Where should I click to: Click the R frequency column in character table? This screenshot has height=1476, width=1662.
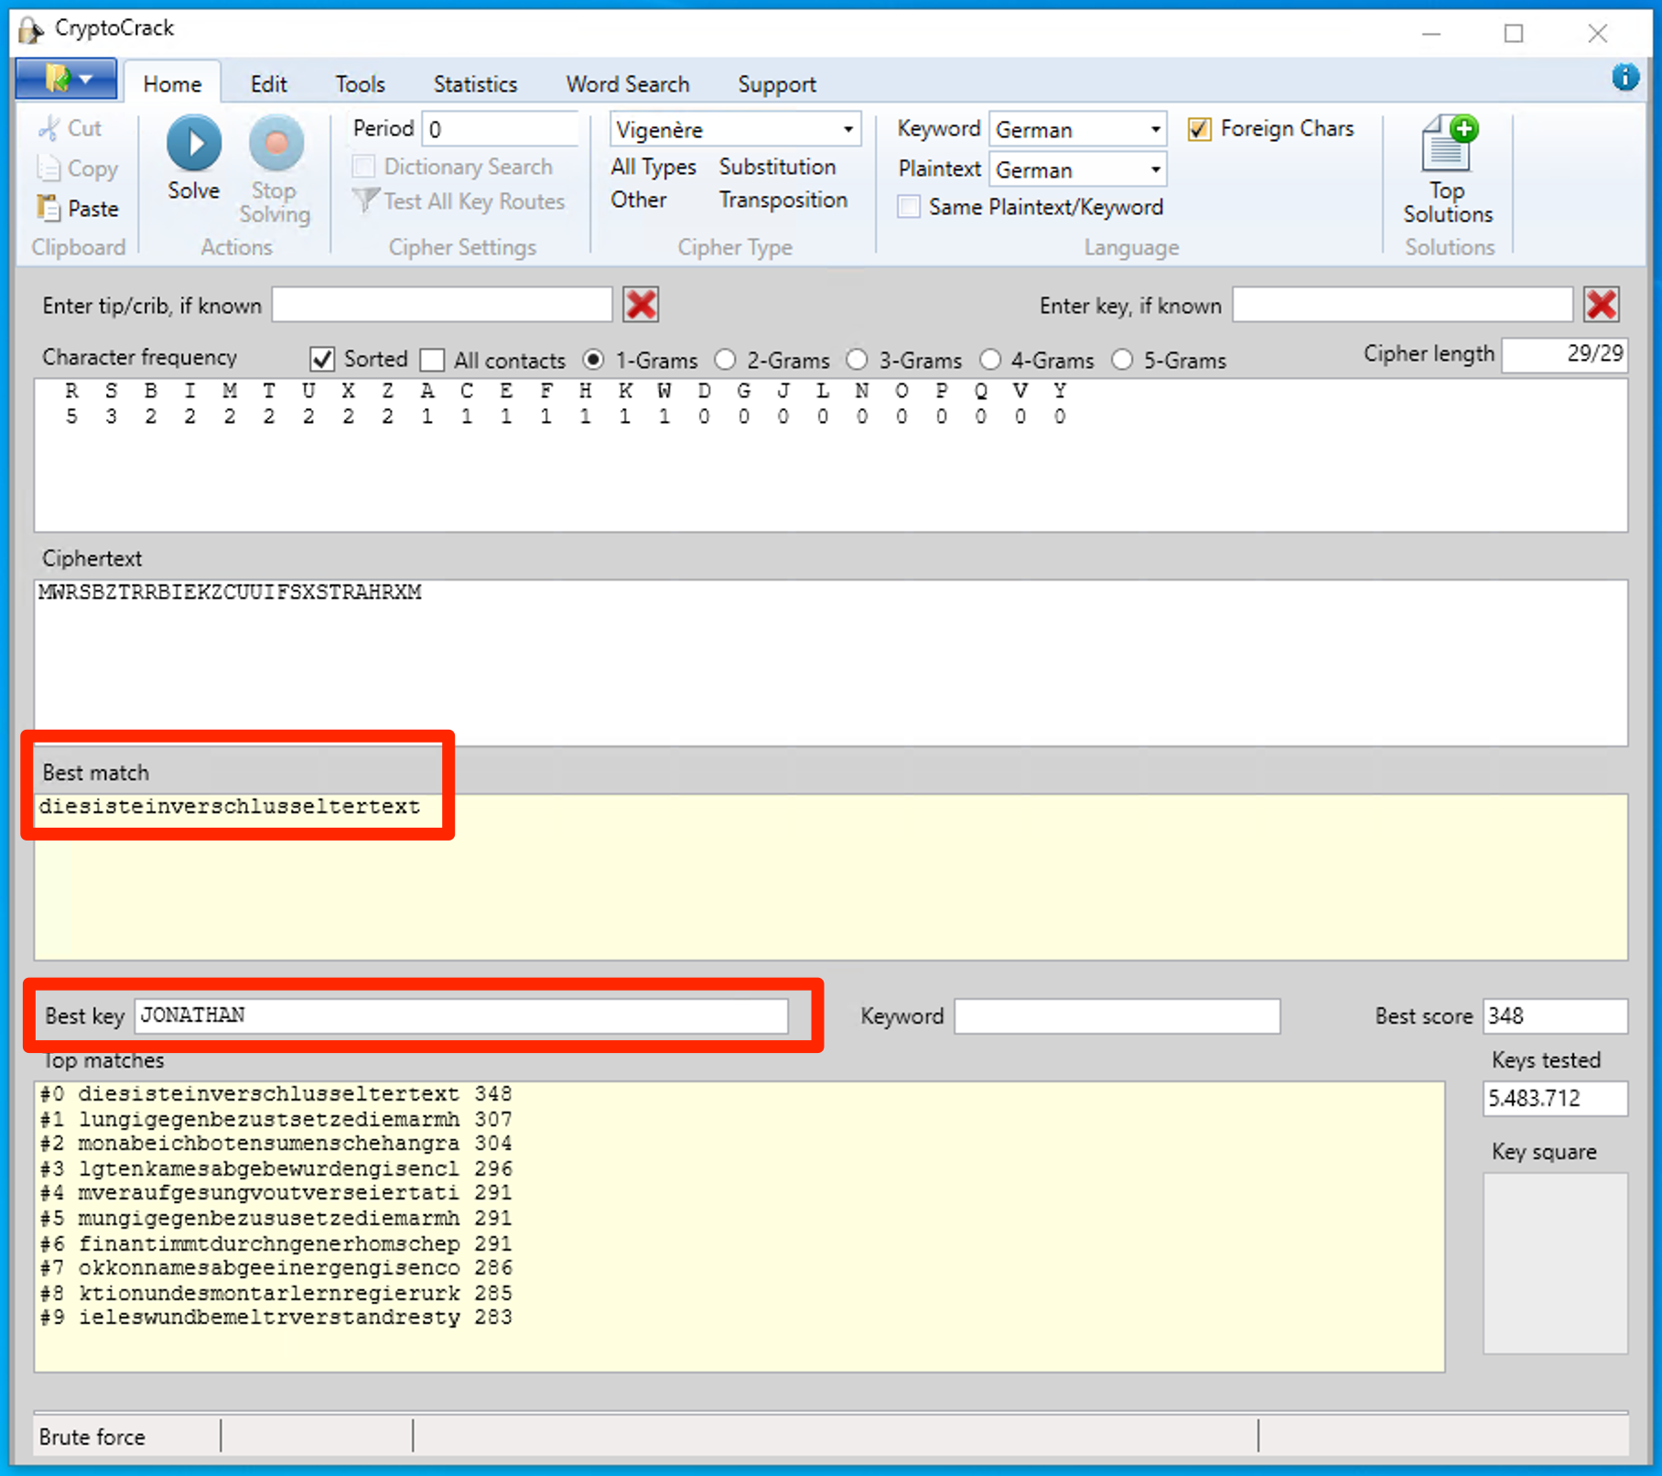point(71,404)
